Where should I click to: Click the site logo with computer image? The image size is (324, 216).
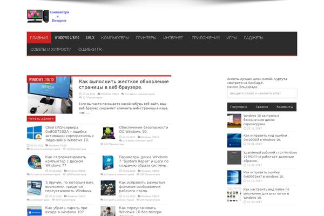[x=48, y=16]
